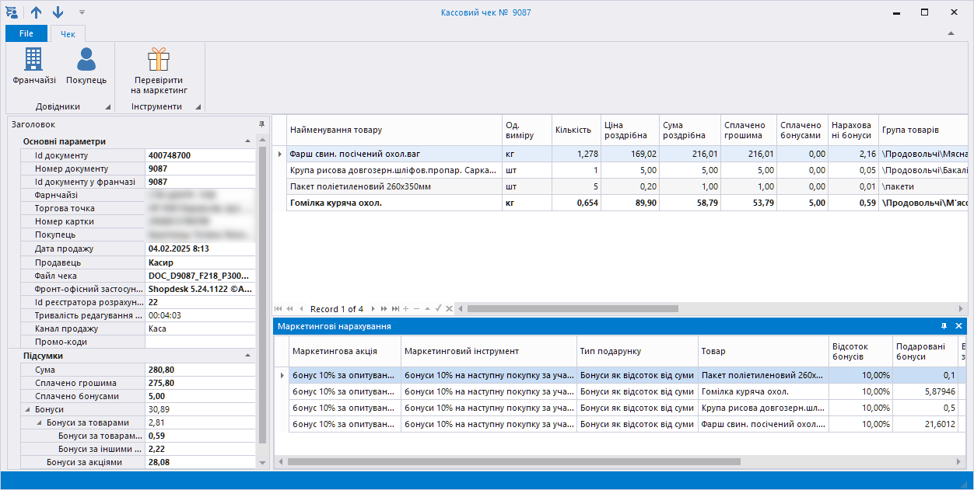The width and height of the screenshot is (974, 490).
Task: Collapse the Підсумки section
Action: 247,356
